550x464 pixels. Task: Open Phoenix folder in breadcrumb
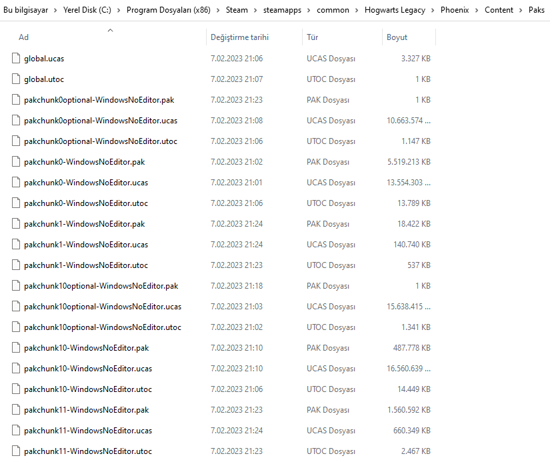click(455, 10)
